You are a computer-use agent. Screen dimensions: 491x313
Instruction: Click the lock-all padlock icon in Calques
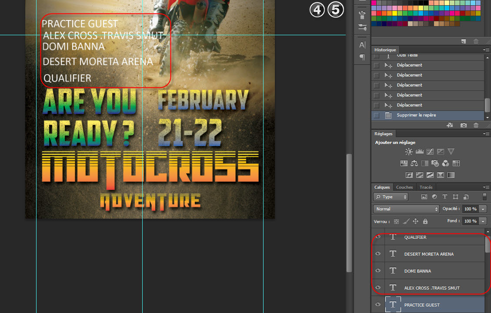coord(425,221)
